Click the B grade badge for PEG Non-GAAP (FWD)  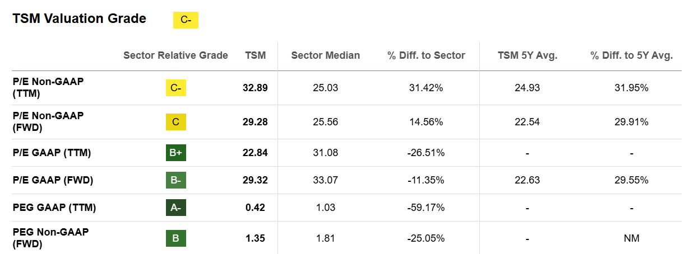coord(175,238)
